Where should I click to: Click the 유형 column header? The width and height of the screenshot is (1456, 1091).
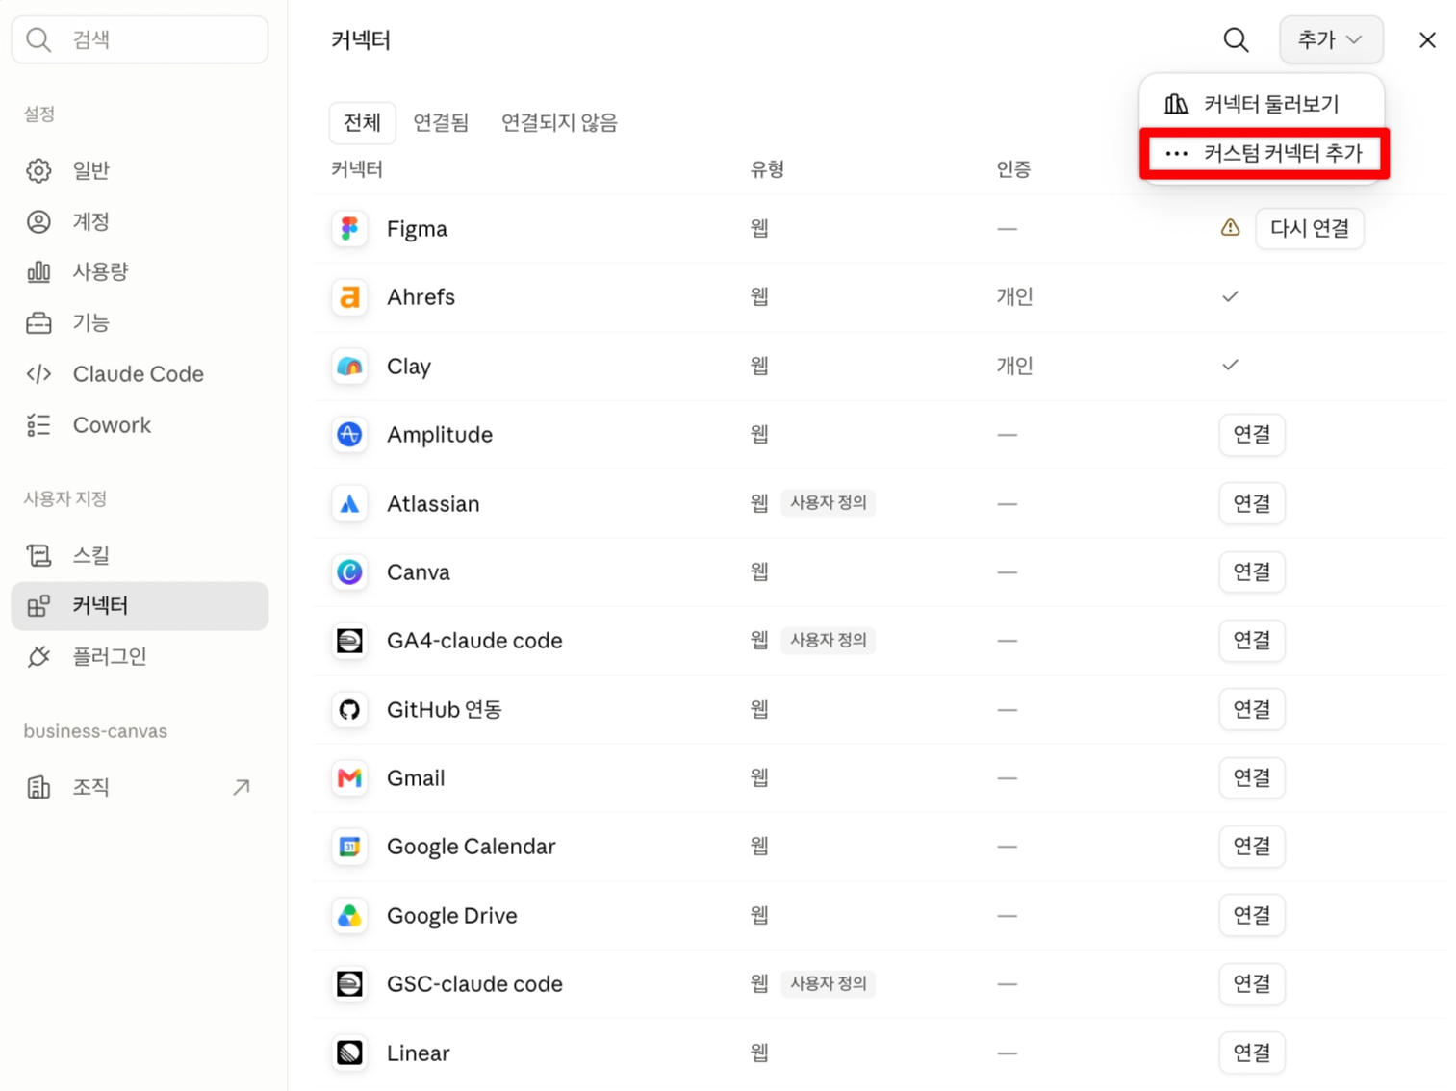click(767, 169)
